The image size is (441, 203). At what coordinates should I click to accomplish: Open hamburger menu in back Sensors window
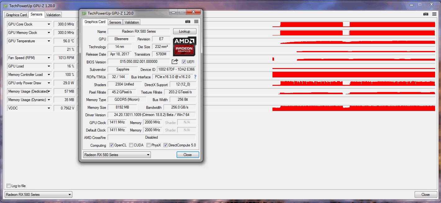pyautogui.click(x=434, y=14)
